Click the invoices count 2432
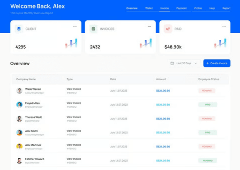This screenshot has height=170, width=240. [95, 47]
